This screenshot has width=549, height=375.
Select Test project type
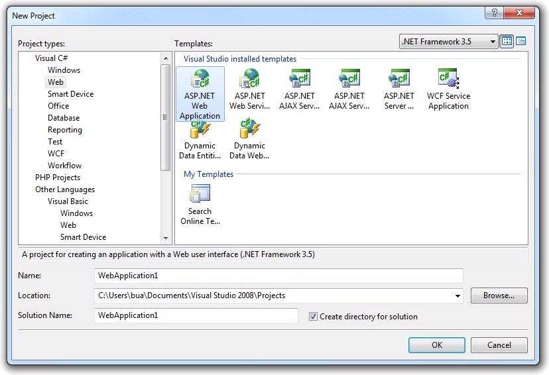pos(55,142)
